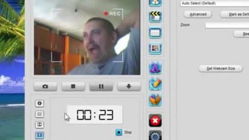The width and height of the screenshot is (249, 140).
Task: Select the highlighted film strip icon
Action: click(x=39, y=135)
